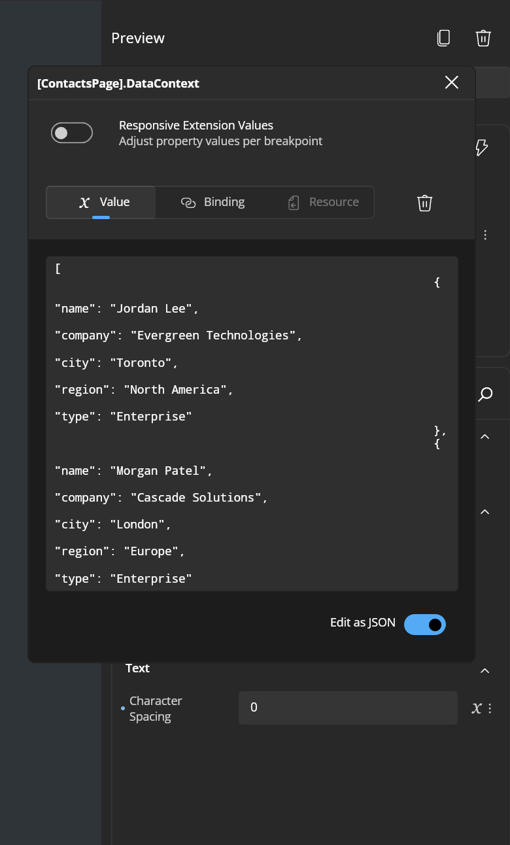Turn off Edit as JSON toggle
Viewport: 510px width, 845px height.
pos(425,625)
